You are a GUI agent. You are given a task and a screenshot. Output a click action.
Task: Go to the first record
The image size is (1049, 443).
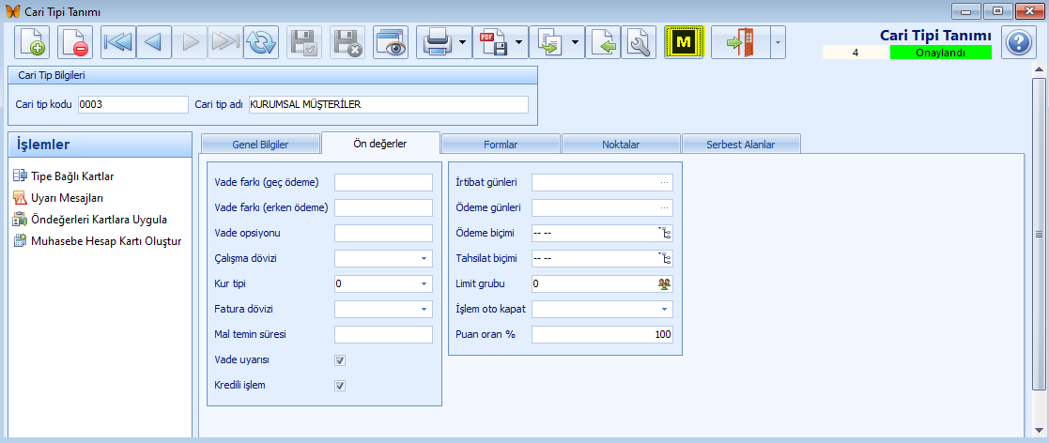(118, 42)
